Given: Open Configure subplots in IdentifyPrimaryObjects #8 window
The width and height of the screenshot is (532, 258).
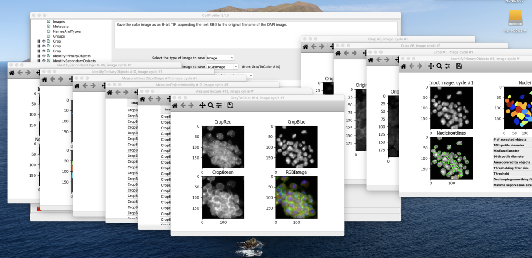Looking at the screenshot, I should click(447, 66).
